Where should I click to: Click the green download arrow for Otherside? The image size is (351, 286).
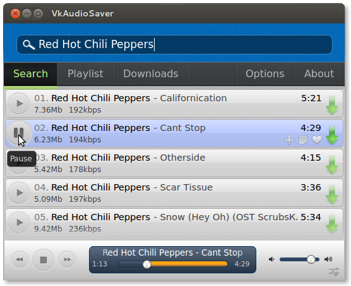point(332,165)
